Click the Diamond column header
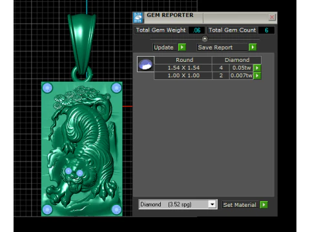Viewport: 310px width, 232px height. (237, 60)
